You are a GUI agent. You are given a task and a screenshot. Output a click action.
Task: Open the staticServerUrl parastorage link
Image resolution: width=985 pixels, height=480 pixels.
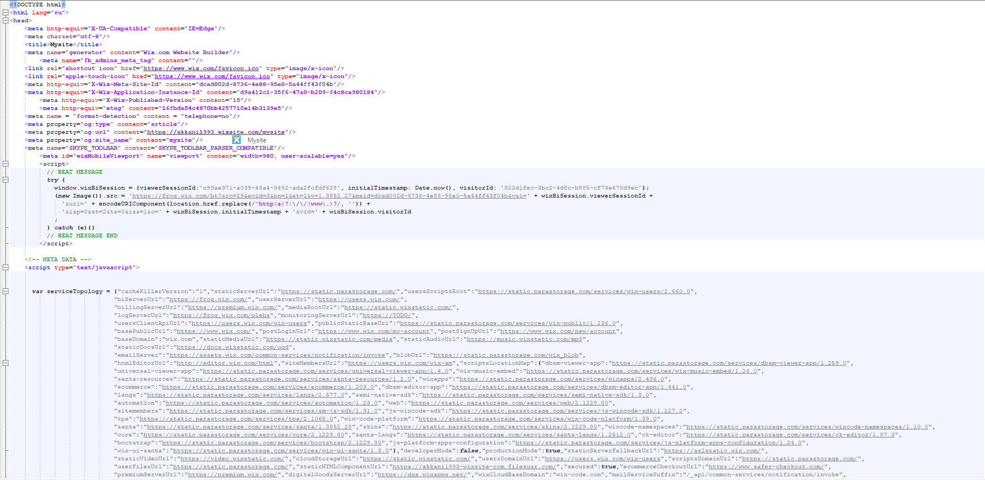pyautogui.click(x=338, y=292)
